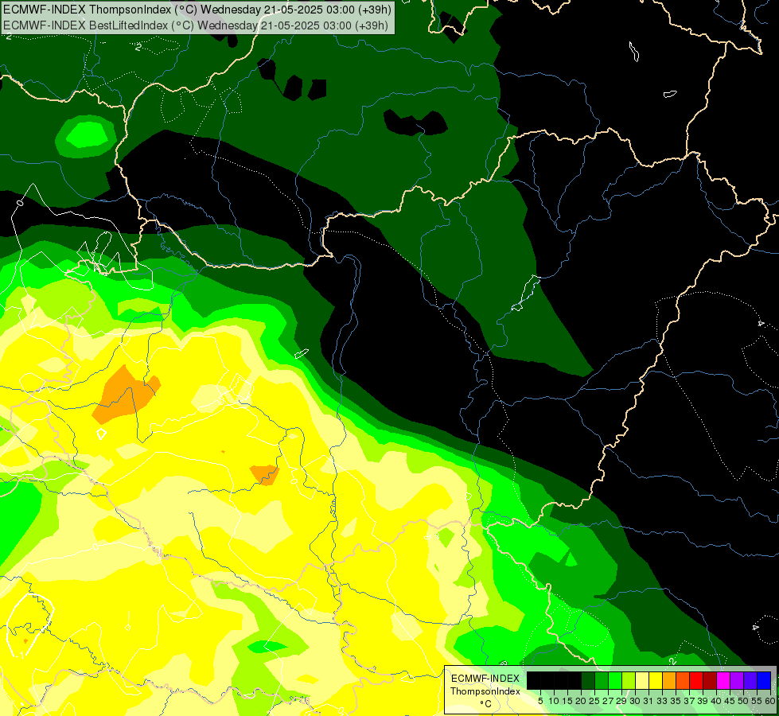
Task: Click the legend tick value '31'
Action: coord(649,701)
